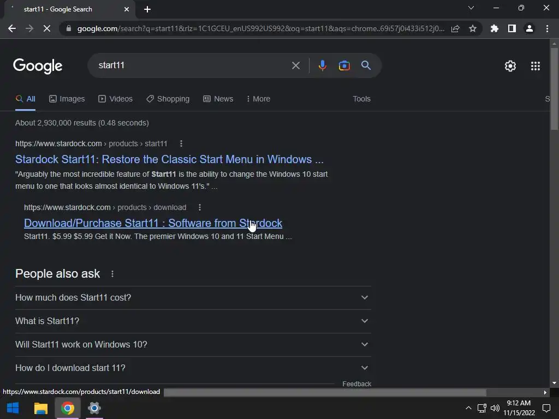
Task: Open Stardock Start11 Restore Classic Start Menu link
Action: 169,159
